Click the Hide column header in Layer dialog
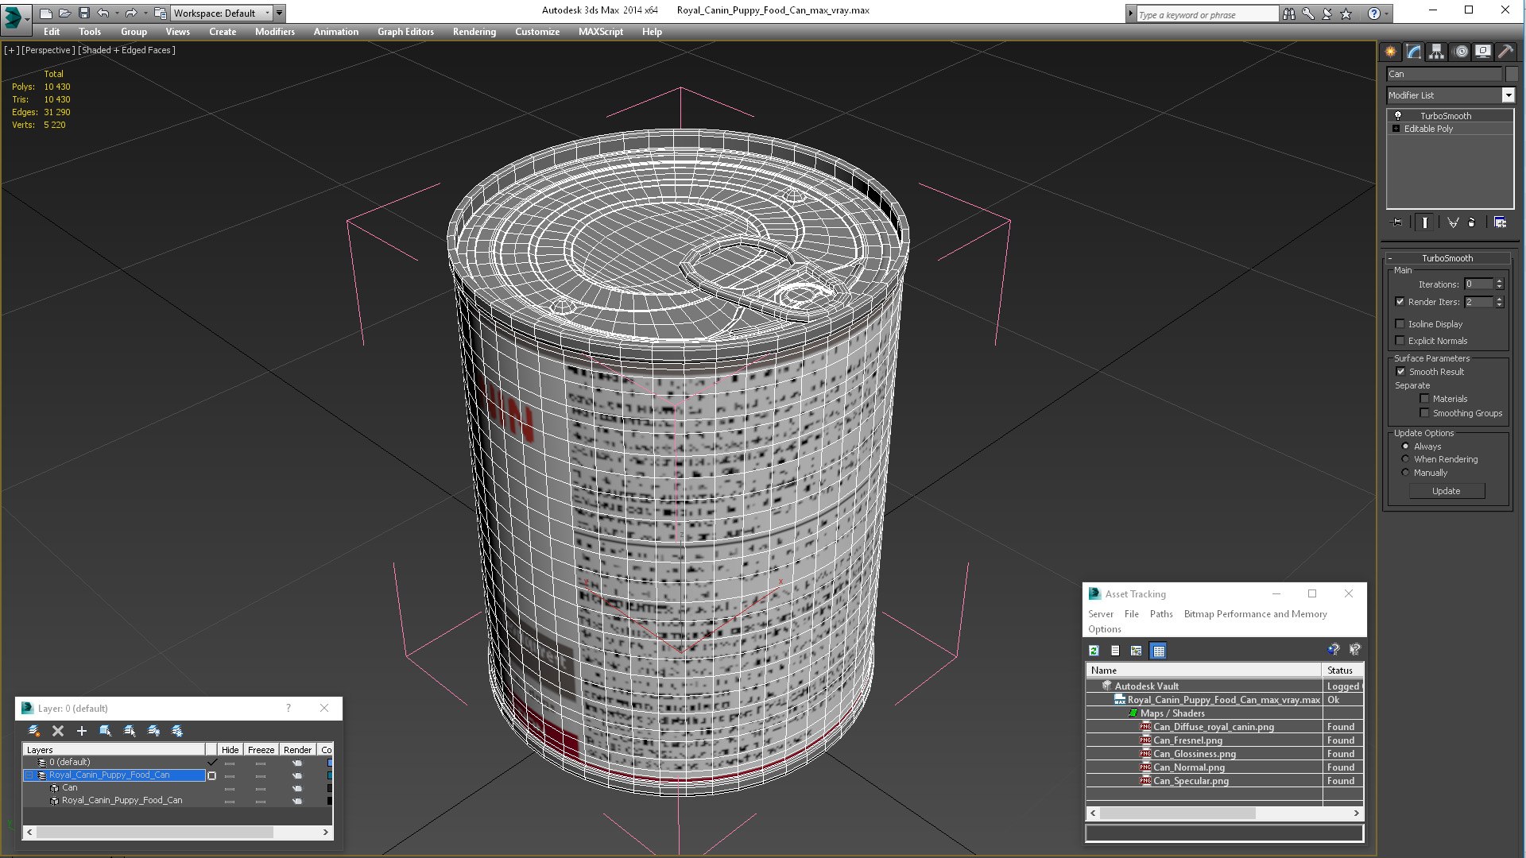Viewport: 1526px width, 858px height. pos(230,750)
